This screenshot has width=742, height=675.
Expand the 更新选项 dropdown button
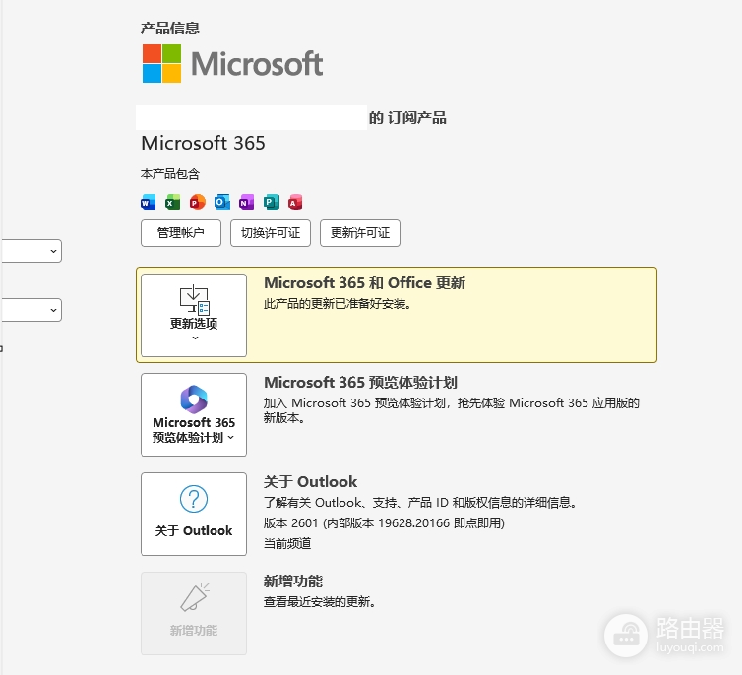click(194, 315)
